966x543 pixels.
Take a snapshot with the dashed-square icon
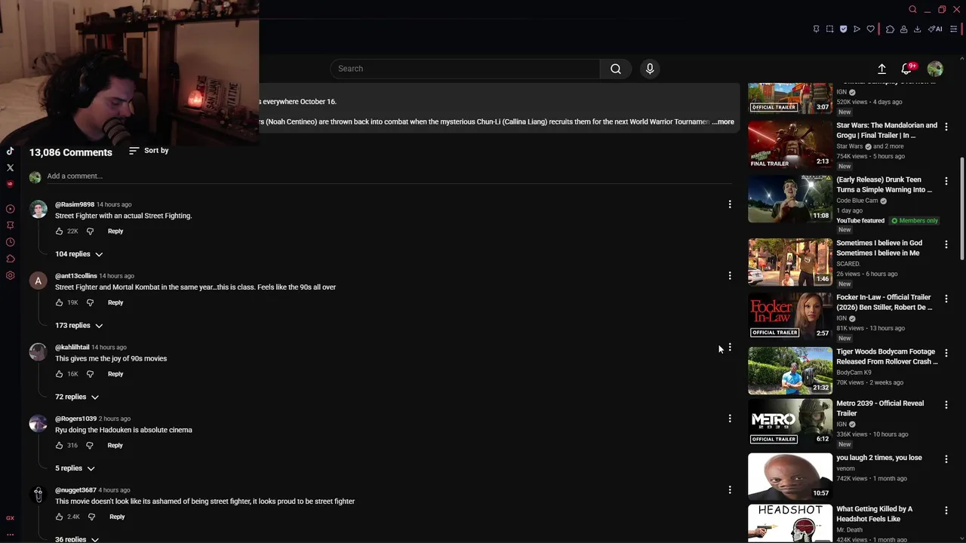829,29
